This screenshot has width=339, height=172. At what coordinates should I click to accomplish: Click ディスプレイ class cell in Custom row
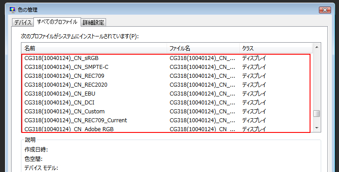pyautogui.click(x=254, y=112)
